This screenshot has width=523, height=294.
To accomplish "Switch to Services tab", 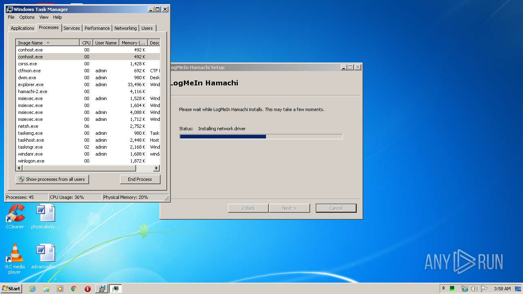I will (72, 28).
